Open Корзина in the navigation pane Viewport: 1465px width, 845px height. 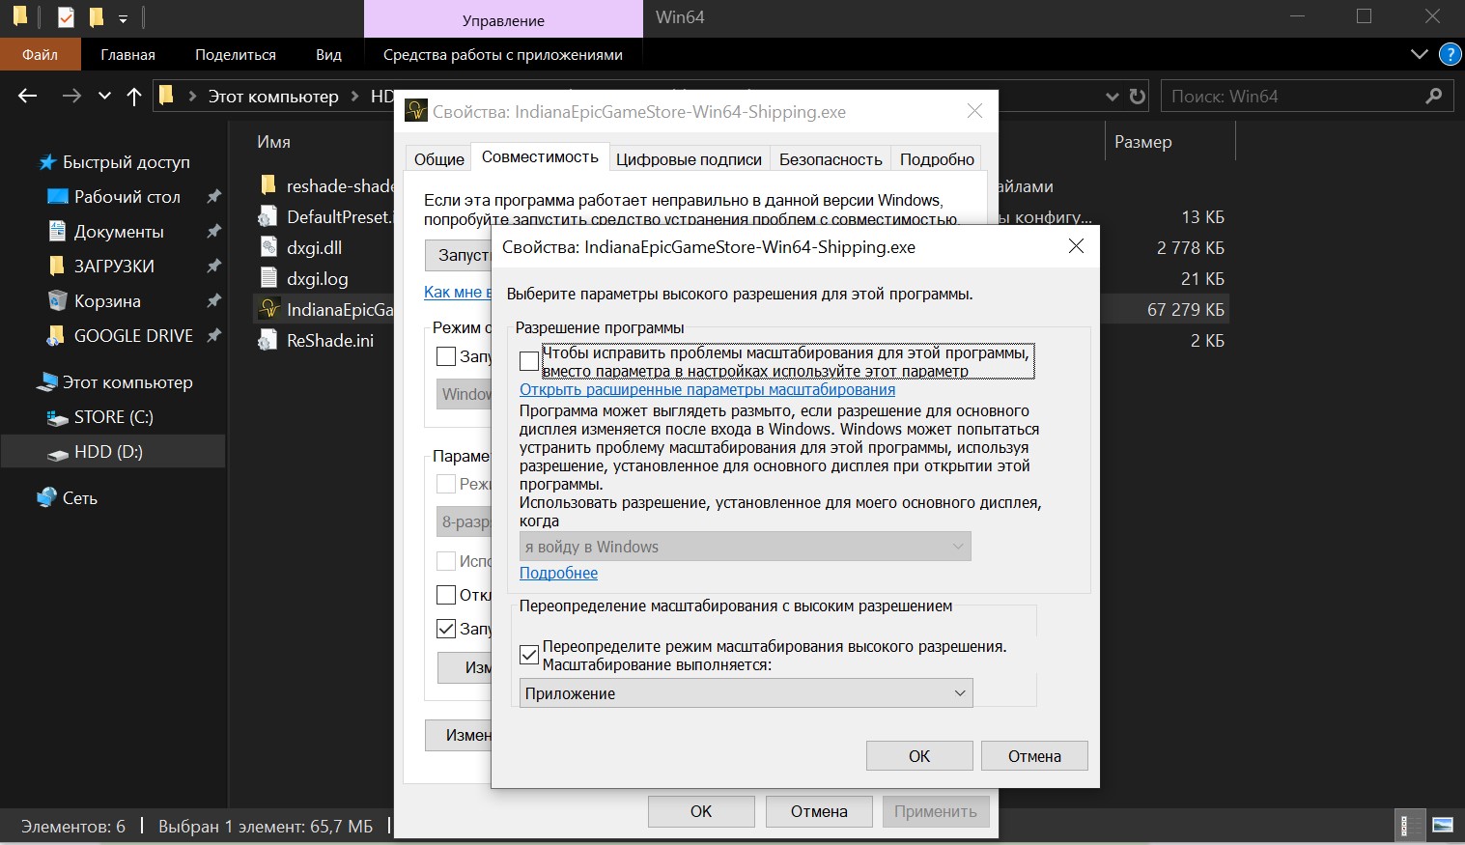[107, 301]
